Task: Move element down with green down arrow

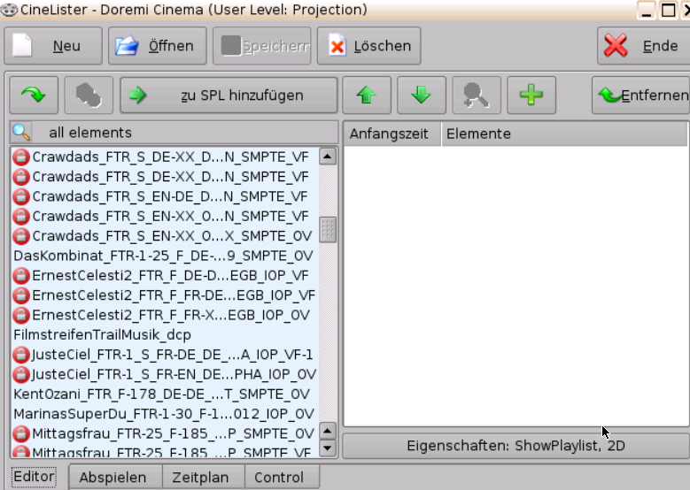Action: click(421, 96)
